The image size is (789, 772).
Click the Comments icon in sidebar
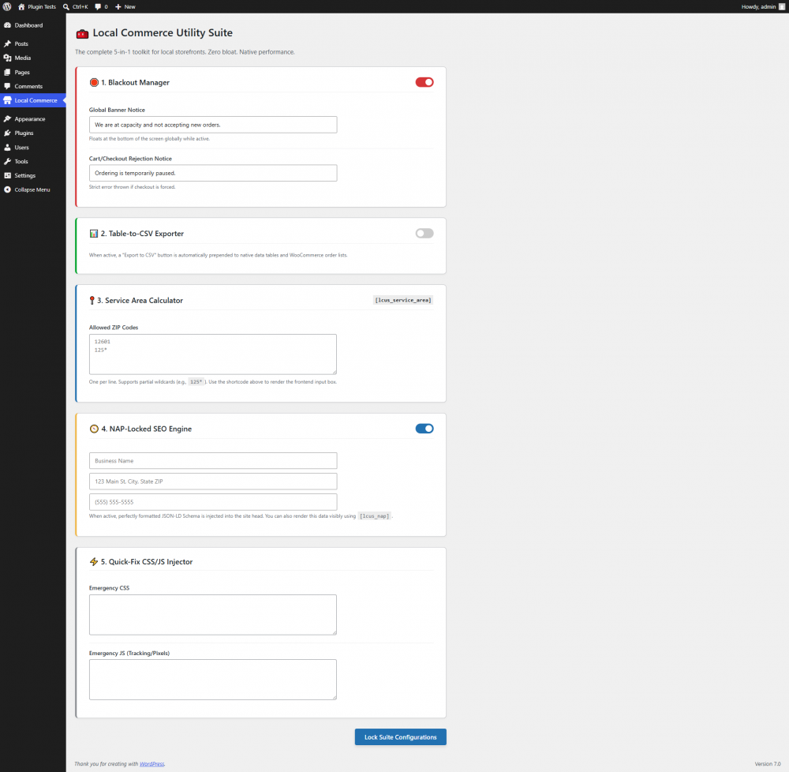click(x=8, y=87)
